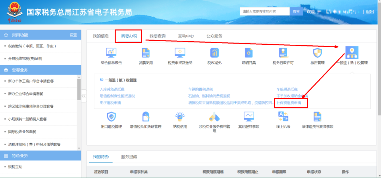Image resolution: width=381 pixels, height=178 pixels.
Task: Click 税款所属期起 column header
Action: [x=213, y=172]
